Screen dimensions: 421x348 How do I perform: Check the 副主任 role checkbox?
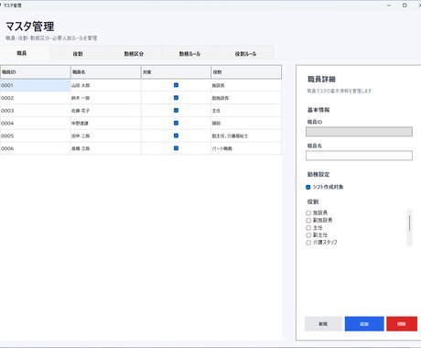click(308, 235)
